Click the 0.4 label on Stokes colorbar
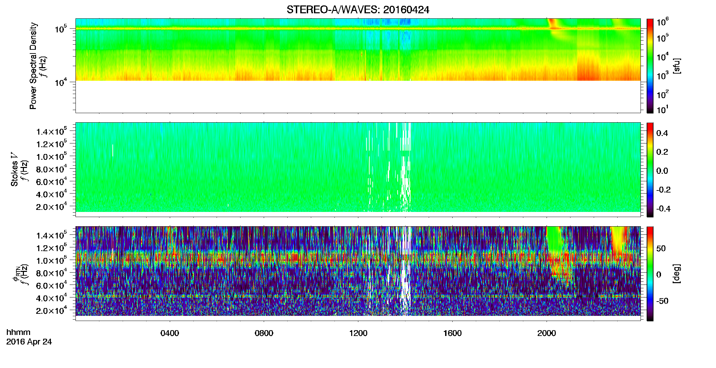The image size is (716, 368). (662, 133)
